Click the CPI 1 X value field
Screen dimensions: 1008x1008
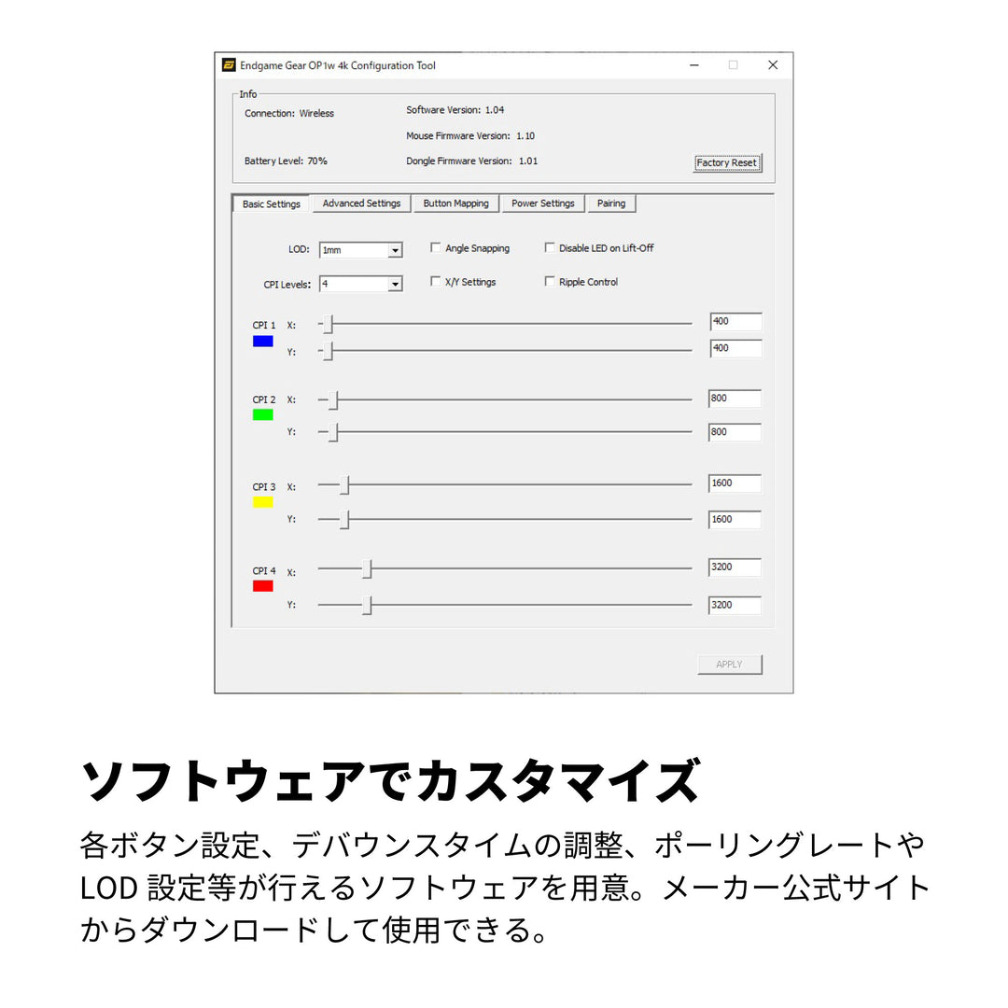pos(735,322)
